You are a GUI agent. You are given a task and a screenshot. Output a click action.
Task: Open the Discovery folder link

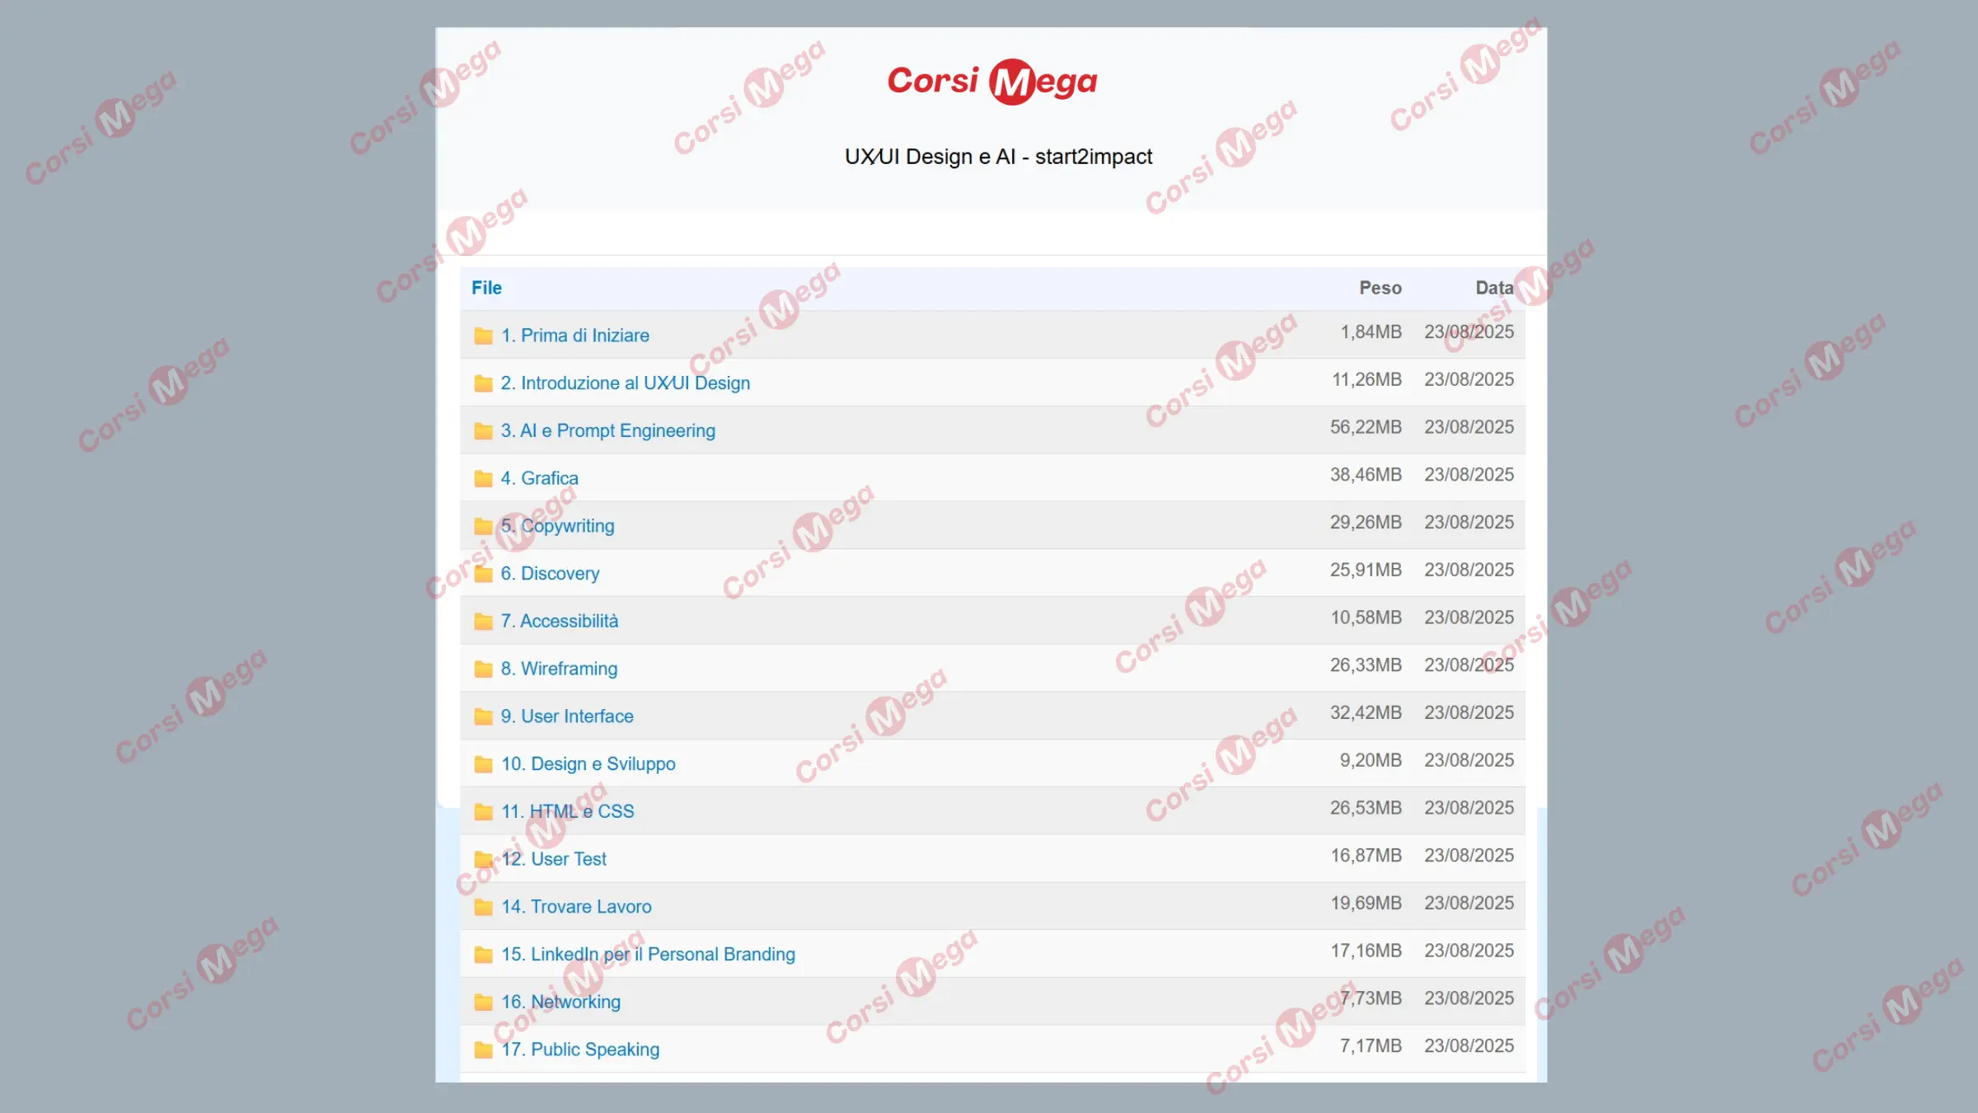(x=550, y=574)
